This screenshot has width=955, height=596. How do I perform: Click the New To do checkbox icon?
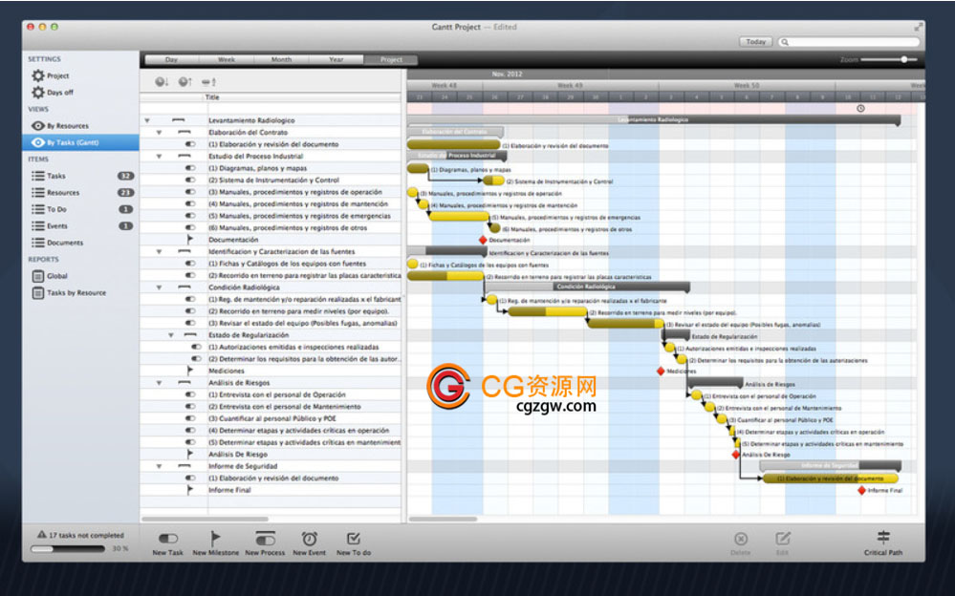click(x=354, y=539)
